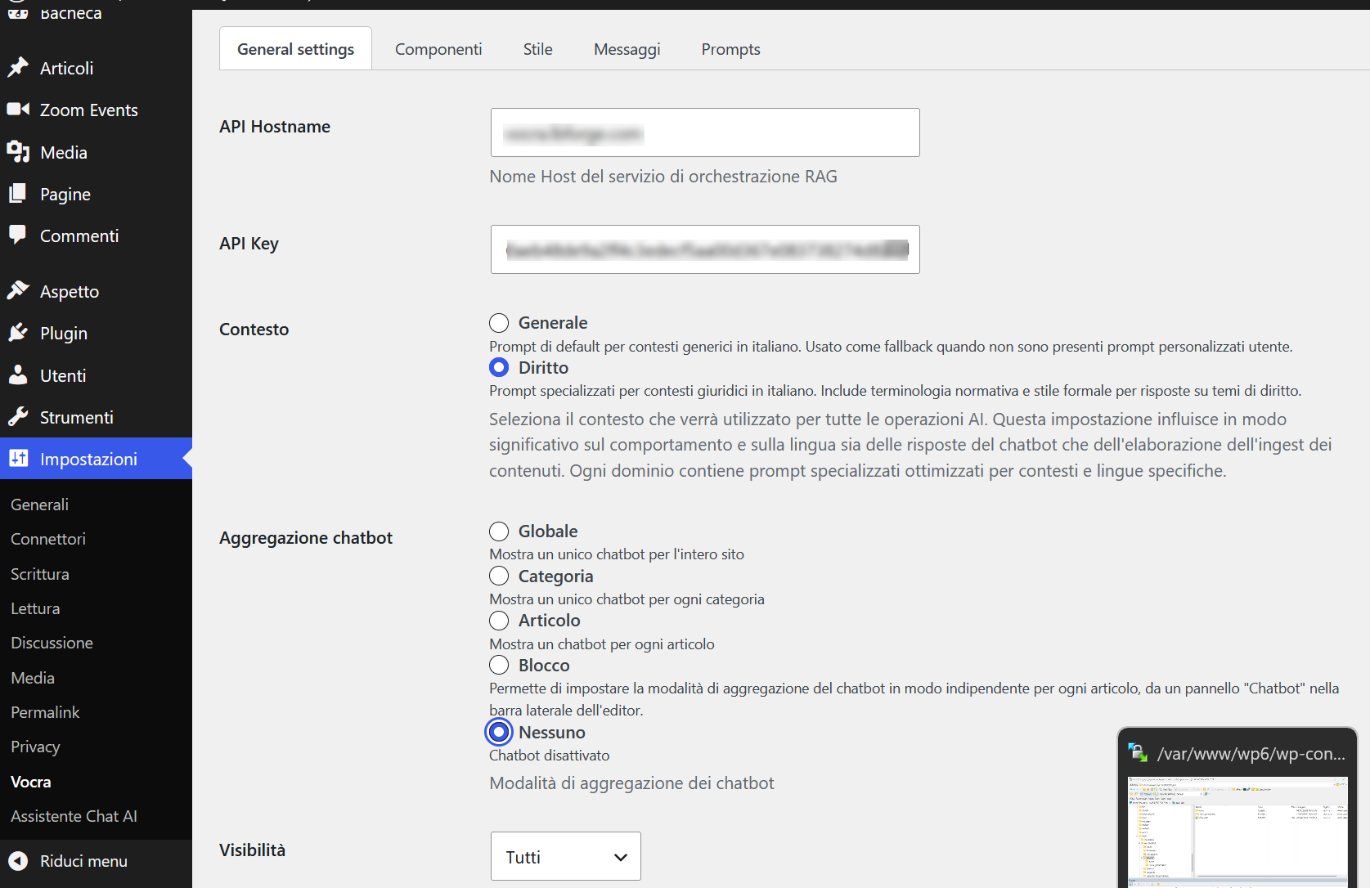
Task: Click the Aspetto paintbrush icon
Action: (x=18, y=291)
